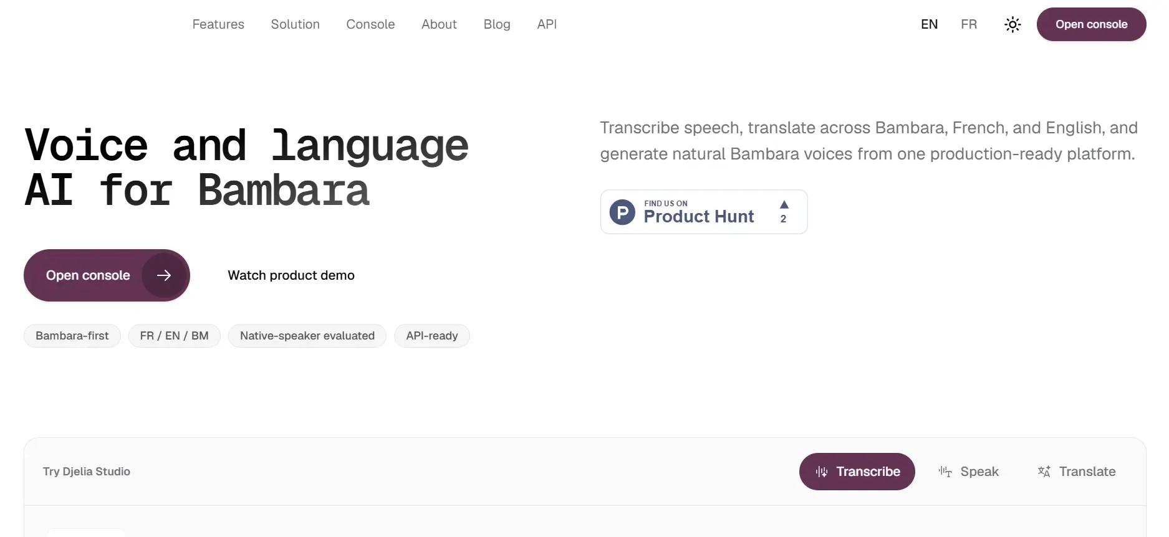Click the Product Hunt upvote count 2
Screen dimensions: 1169x537
click(x=784, y=219)
